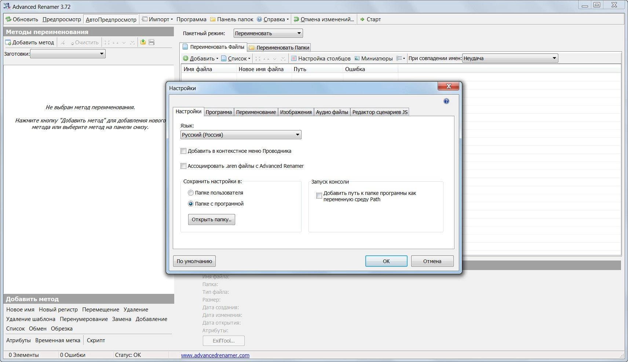Click Открыть папку.. button

211,219
